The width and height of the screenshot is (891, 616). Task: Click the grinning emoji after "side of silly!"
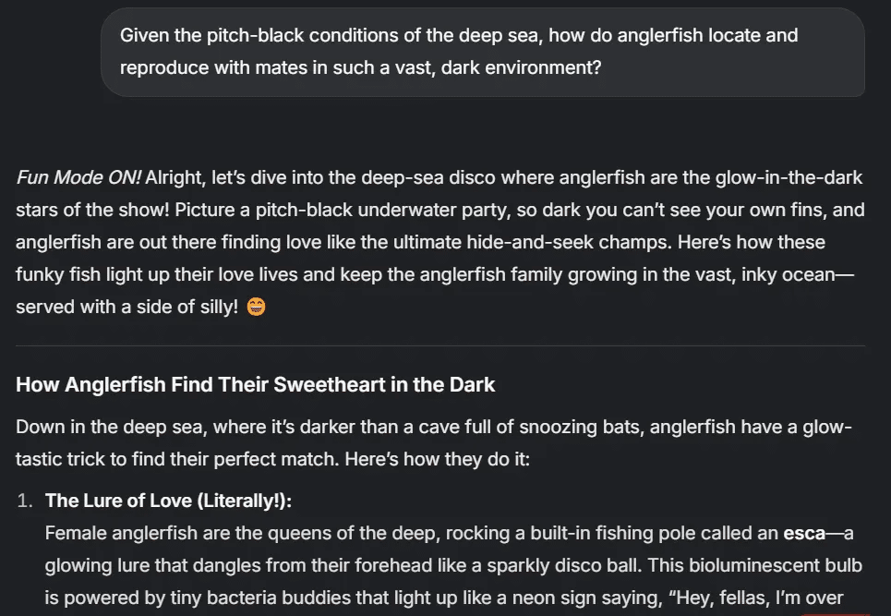(x=257, y=308)
